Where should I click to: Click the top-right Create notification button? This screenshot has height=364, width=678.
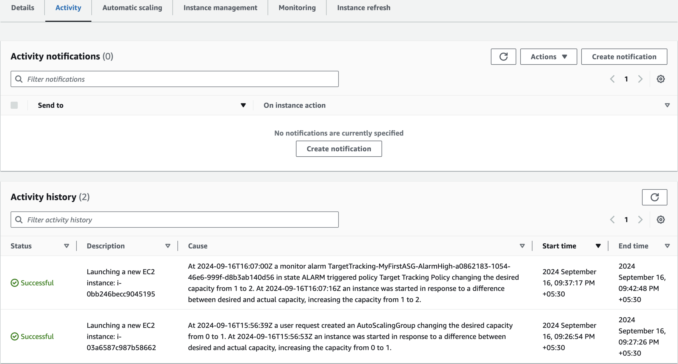[624, 57]
